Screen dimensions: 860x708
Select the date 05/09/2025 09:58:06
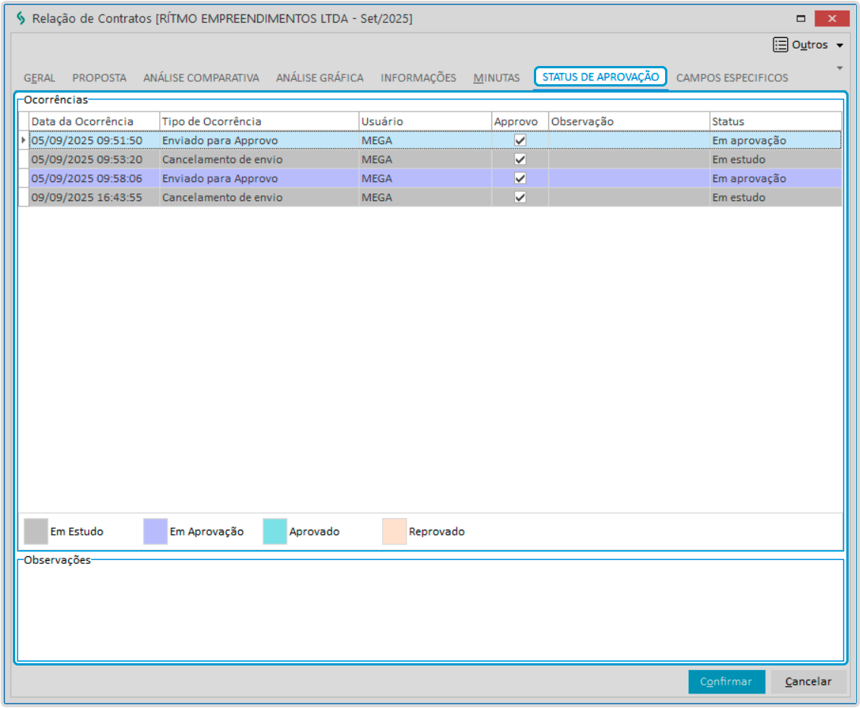coord(86,178)
